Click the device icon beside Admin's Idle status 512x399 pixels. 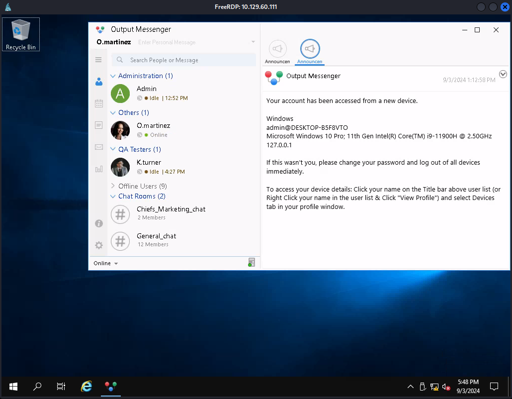139,98
